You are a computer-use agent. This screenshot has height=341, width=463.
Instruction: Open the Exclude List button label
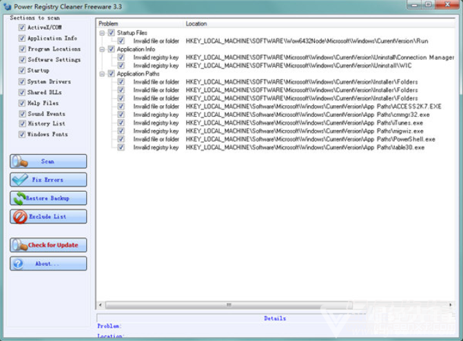coord(48,217)
